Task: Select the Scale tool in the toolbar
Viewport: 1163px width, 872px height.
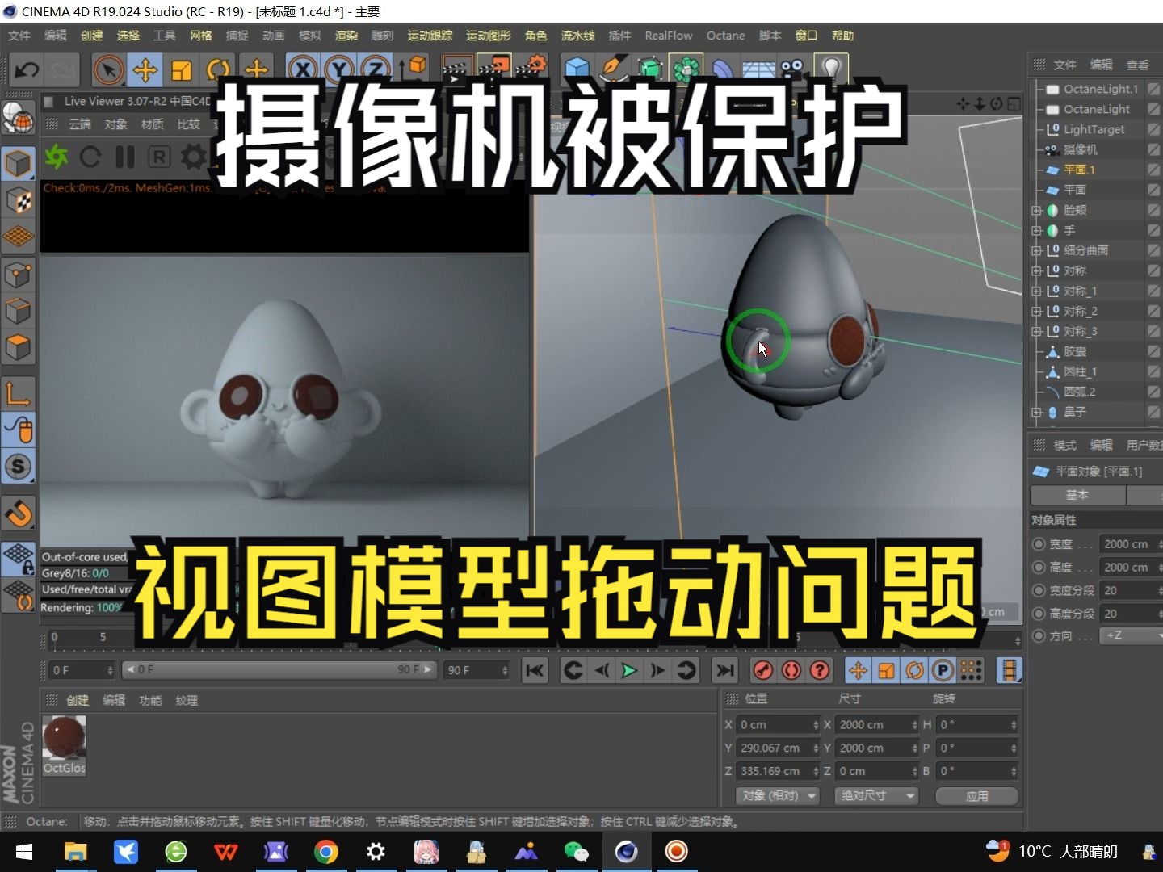Action: tap(182, 70)
